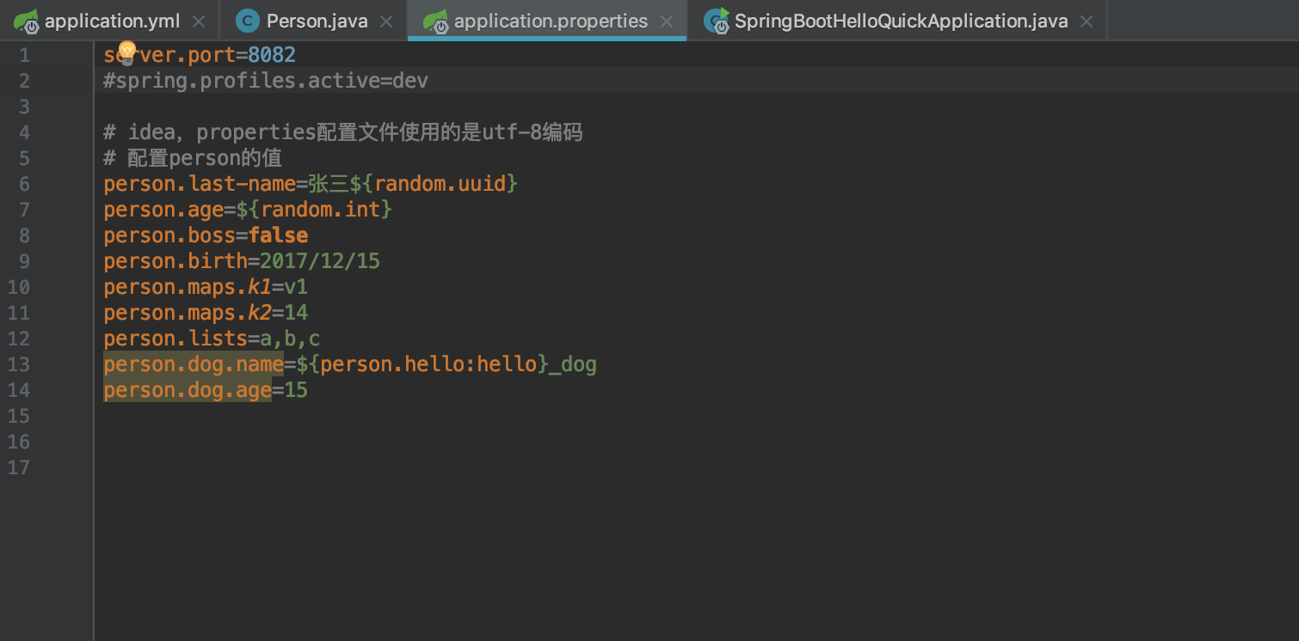Click the person.maps.k2 value 14

[296, 313]
